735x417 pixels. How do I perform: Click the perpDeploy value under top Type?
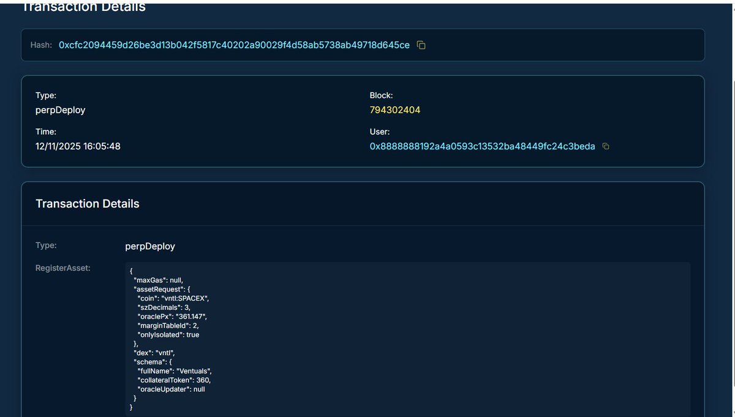pyautogui.click(x=61, y=110)
